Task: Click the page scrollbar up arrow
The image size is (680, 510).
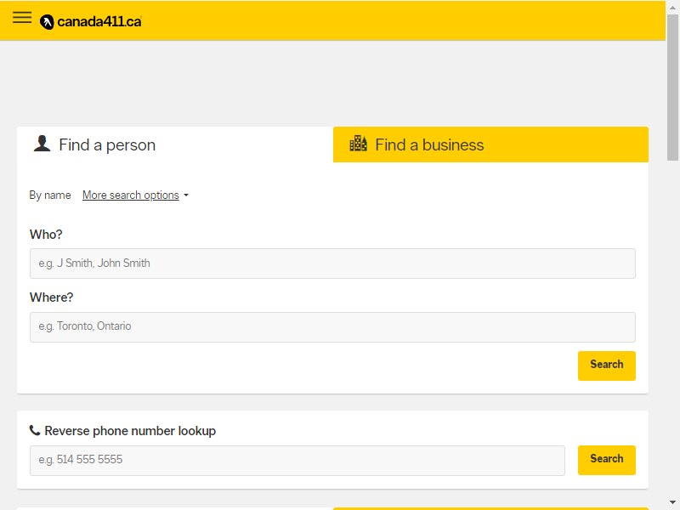Action: tap(672, 7)
